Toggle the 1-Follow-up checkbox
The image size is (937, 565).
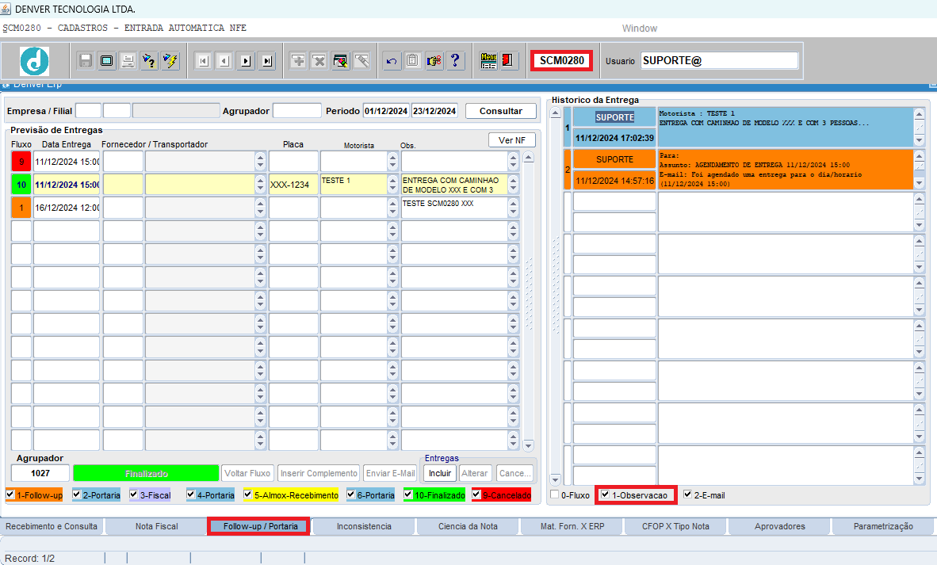pos(10,494)
